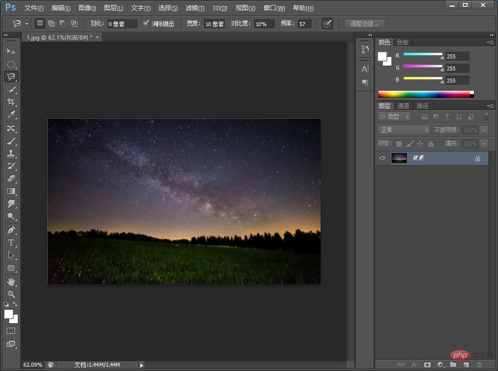Image resolution: width=498 pixels, height=371 pixels.
Task: Select the Hand tool
Action: [x=11, y=281]
